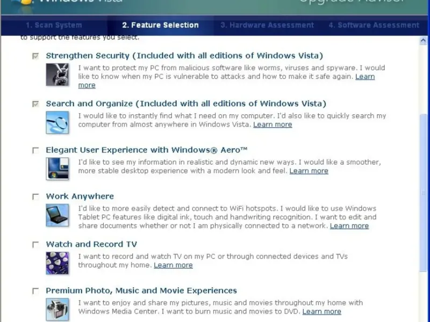Select the 2. Feature Selection tab
This screenshot has height=322, width=430.
pyautogui.click(x=160, y=25)
